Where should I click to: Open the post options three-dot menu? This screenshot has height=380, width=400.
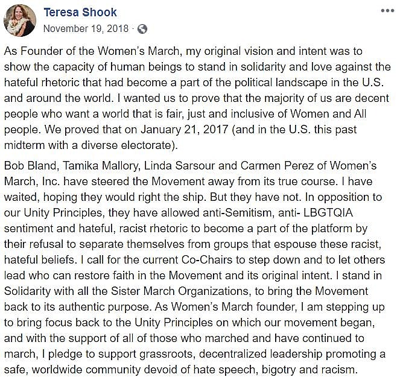[387, 11]
